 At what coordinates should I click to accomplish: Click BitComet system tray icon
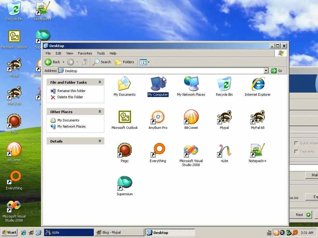(x=276, y=232)
